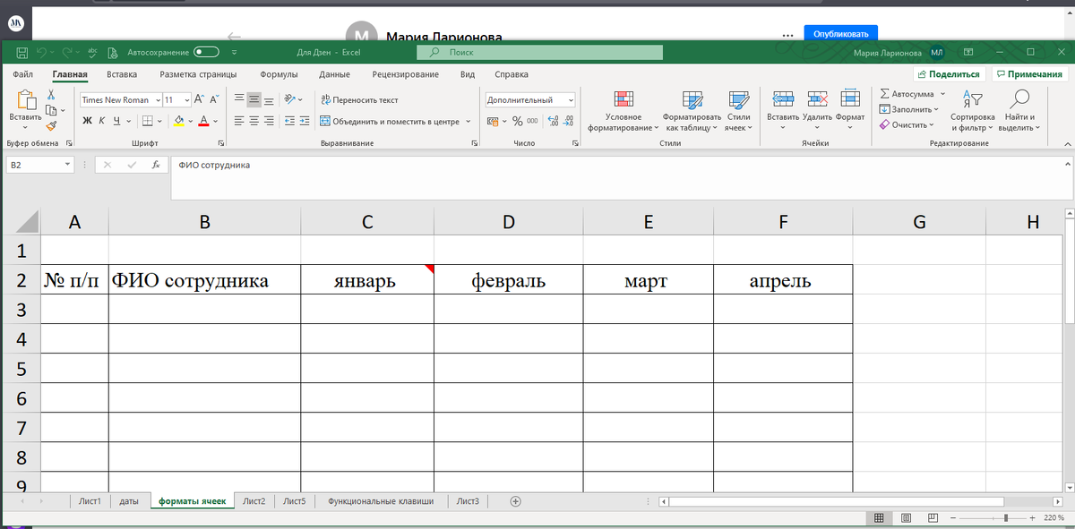Increase decimal places

pos(552,121)
